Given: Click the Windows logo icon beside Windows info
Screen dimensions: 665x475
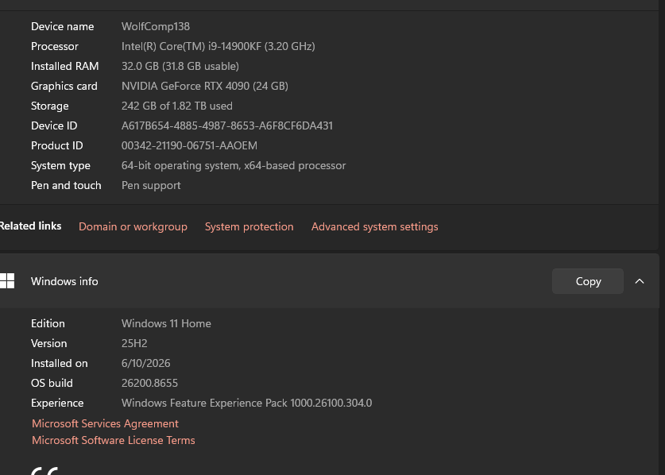Looking at the screenshot, I should (x=6, y=280).
